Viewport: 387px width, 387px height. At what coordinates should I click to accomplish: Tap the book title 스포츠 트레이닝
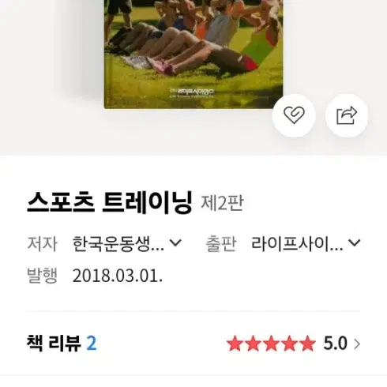[110, 202]
